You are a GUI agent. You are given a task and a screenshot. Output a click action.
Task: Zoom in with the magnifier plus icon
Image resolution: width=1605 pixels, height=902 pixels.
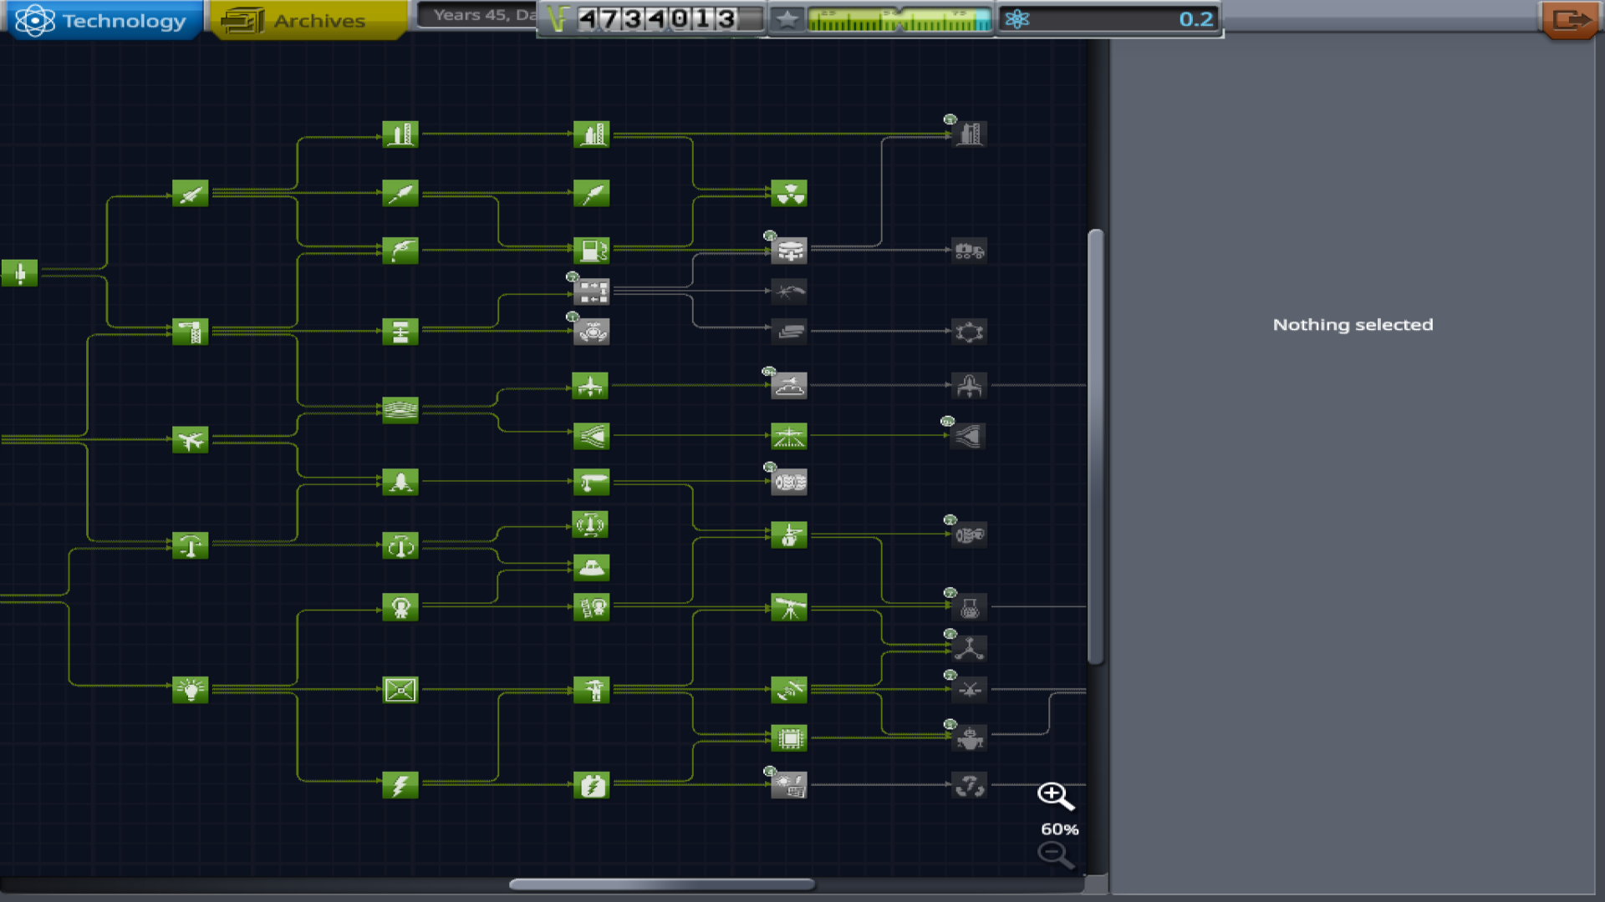1054,796
